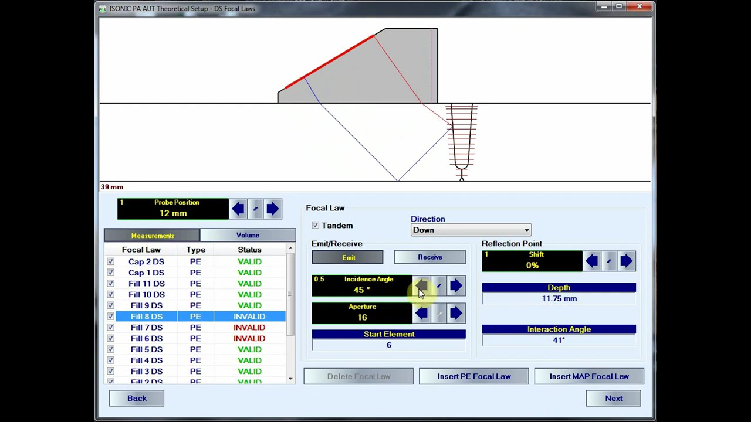Go Back to previous step
Screen dimensions: 751x422
click(x=137, y=399)
